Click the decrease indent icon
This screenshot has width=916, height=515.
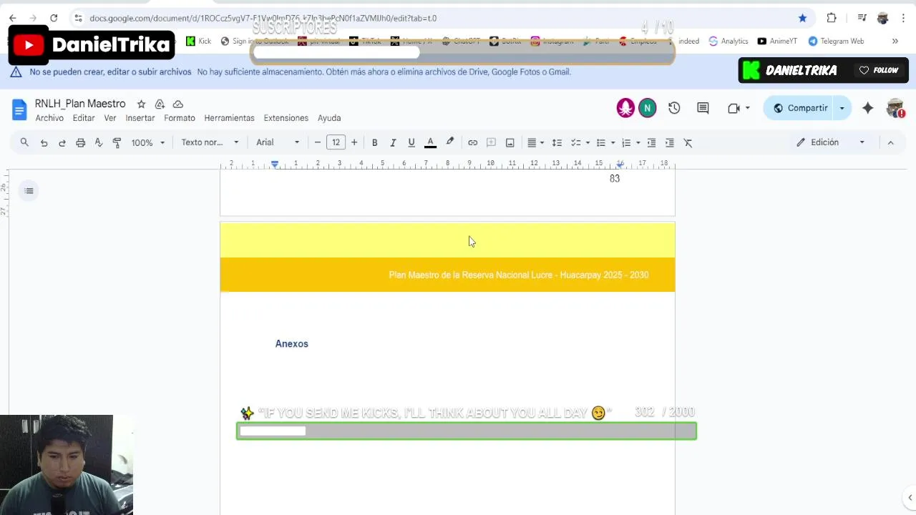click(651, 142)
